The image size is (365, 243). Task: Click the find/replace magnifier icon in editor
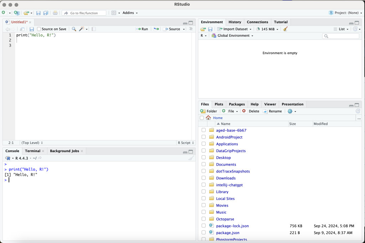pos(74,29)
